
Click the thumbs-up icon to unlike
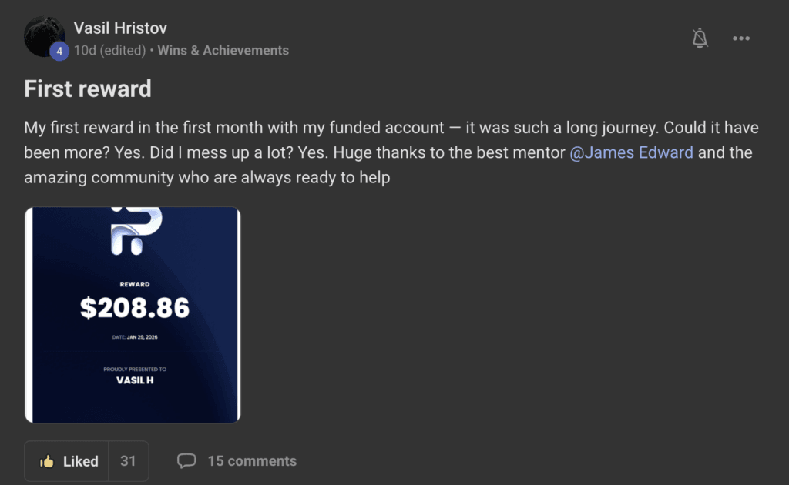point(48,461)
